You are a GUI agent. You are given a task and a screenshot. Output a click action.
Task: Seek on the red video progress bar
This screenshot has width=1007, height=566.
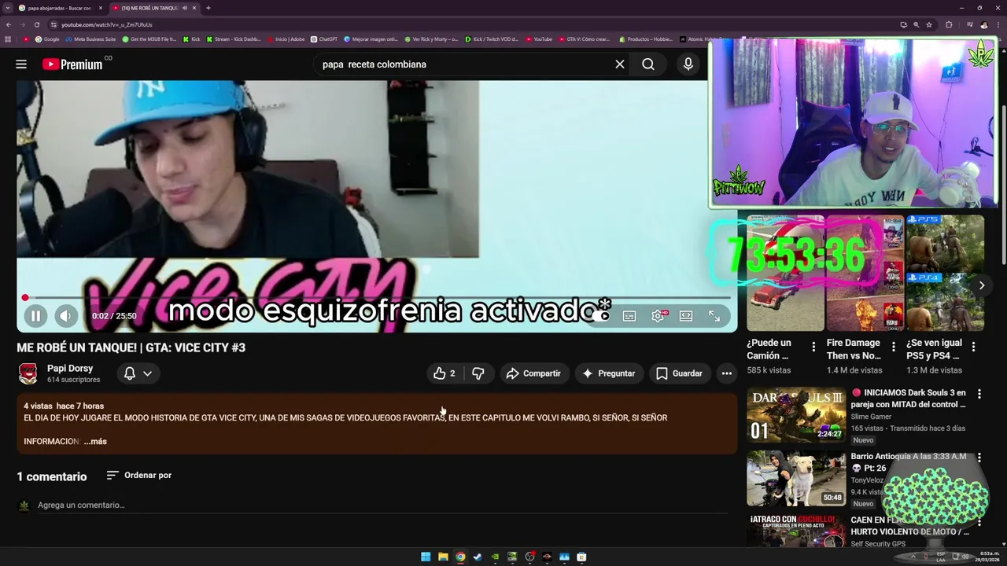(x=378, y=298)
